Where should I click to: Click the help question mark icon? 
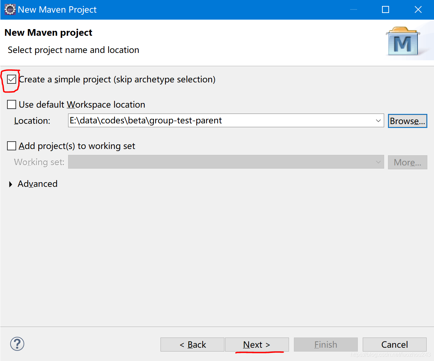click(x=17, y=344)
